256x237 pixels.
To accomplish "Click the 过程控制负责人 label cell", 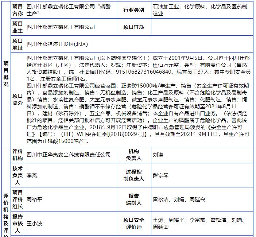I will pos(134,175).
